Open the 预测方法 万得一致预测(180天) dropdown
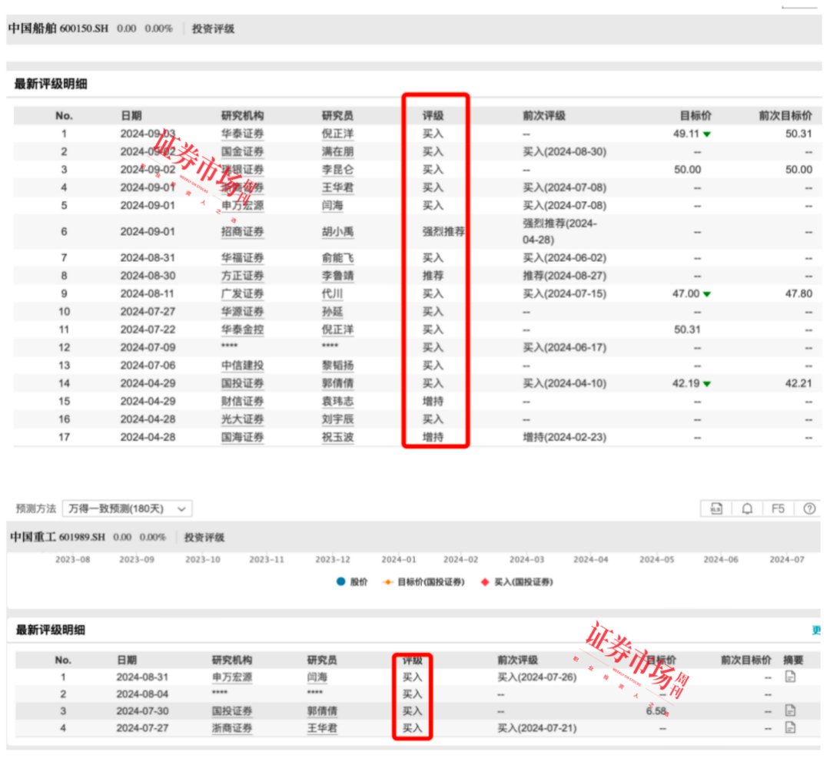This screenshot has width=830, height=765. pyautogui.click(x=127, y=509)
